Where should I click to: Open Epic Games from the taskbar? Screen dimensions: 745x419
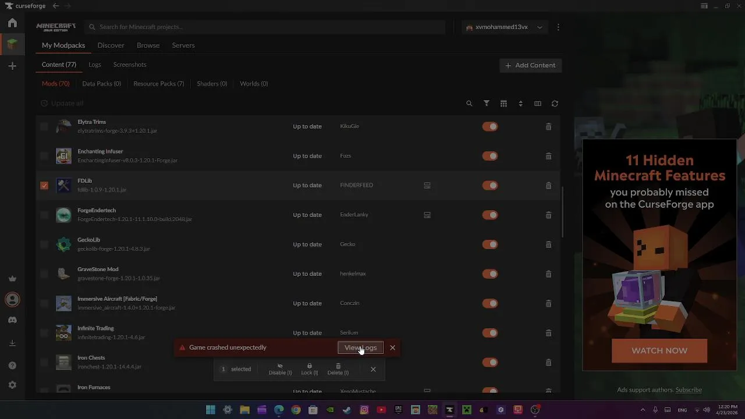point(398,410)
